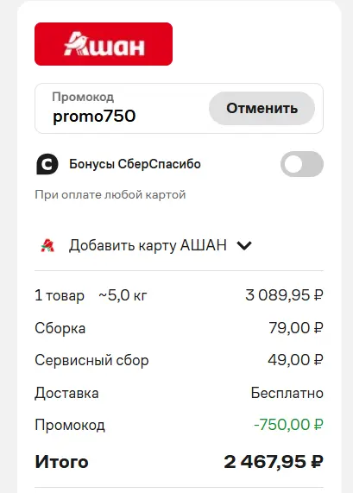Click the red Ашан store logo
Viewport: 353px width, 493px height.
(x=104, y=44)
